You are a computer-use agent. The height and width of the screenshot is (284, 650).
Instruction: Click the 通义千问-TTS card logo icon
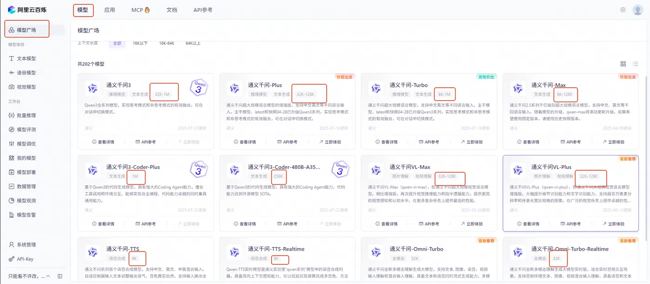(x=93, y=252)
